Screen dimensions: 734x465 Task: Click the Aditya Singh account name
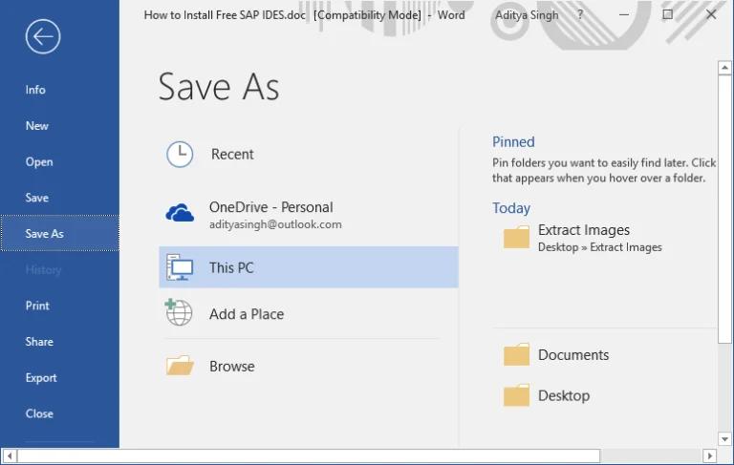529,15
